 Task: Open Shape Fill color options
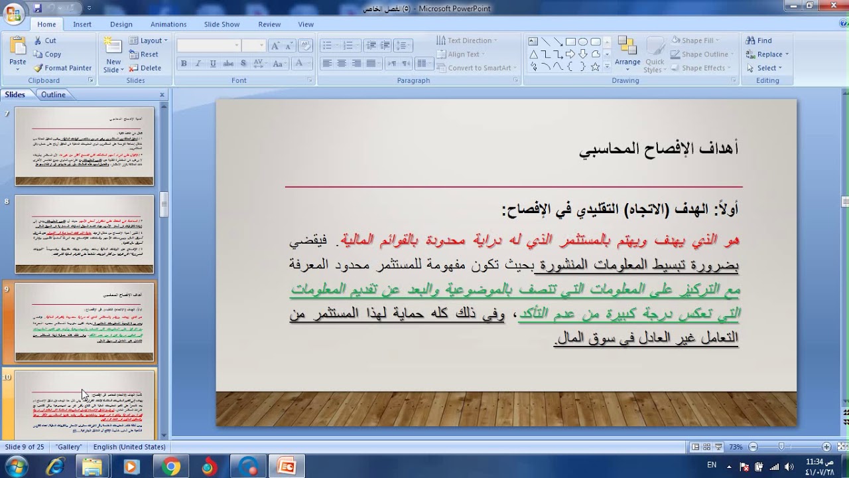694,40
